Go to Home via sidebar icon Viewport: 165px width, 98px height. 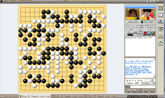tap(161, 43)
